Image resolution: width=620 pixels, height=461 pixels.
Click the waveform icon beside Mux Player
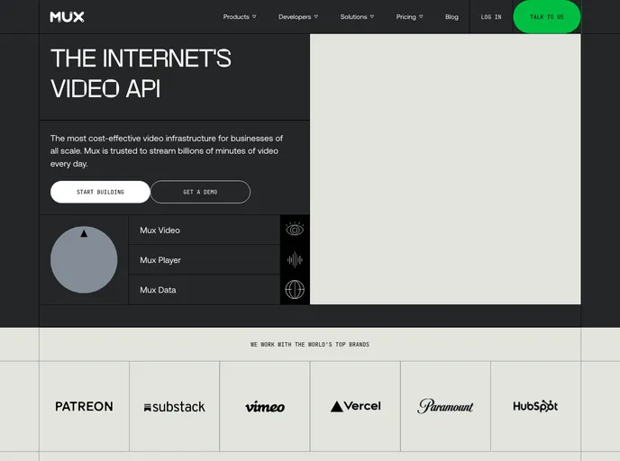click(295, 260)
